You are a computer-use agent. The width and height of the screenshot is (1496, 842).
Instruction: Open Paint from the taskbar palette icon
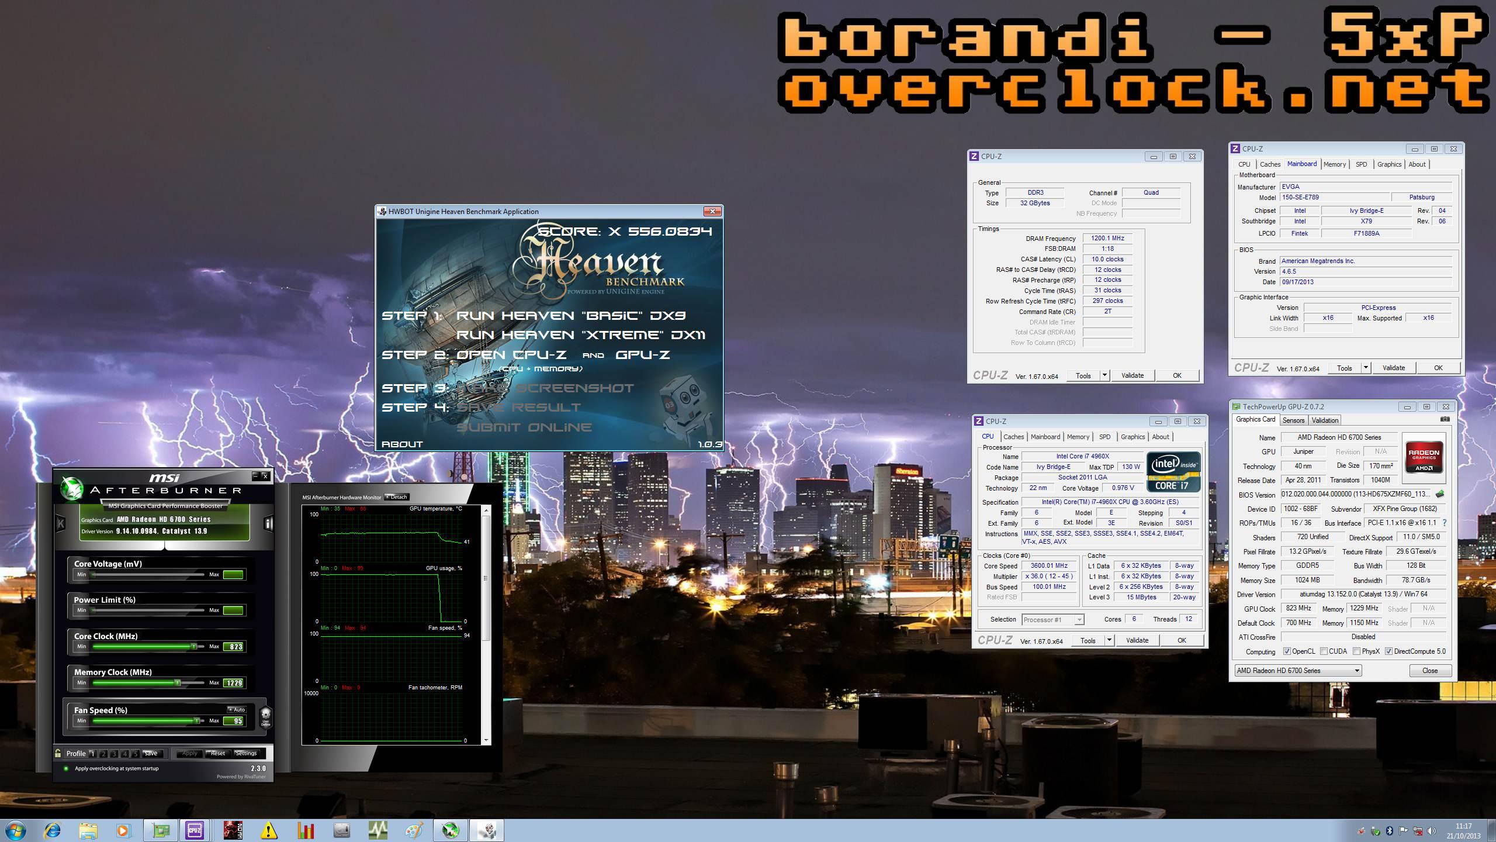point(414,830)
